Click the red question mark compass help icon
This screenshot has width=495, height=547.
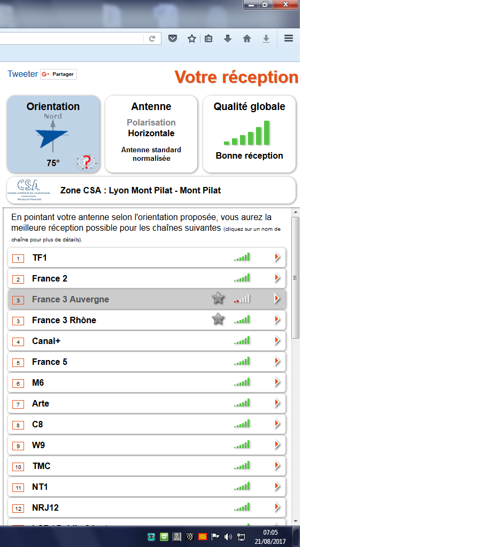[x=86, y=162]
